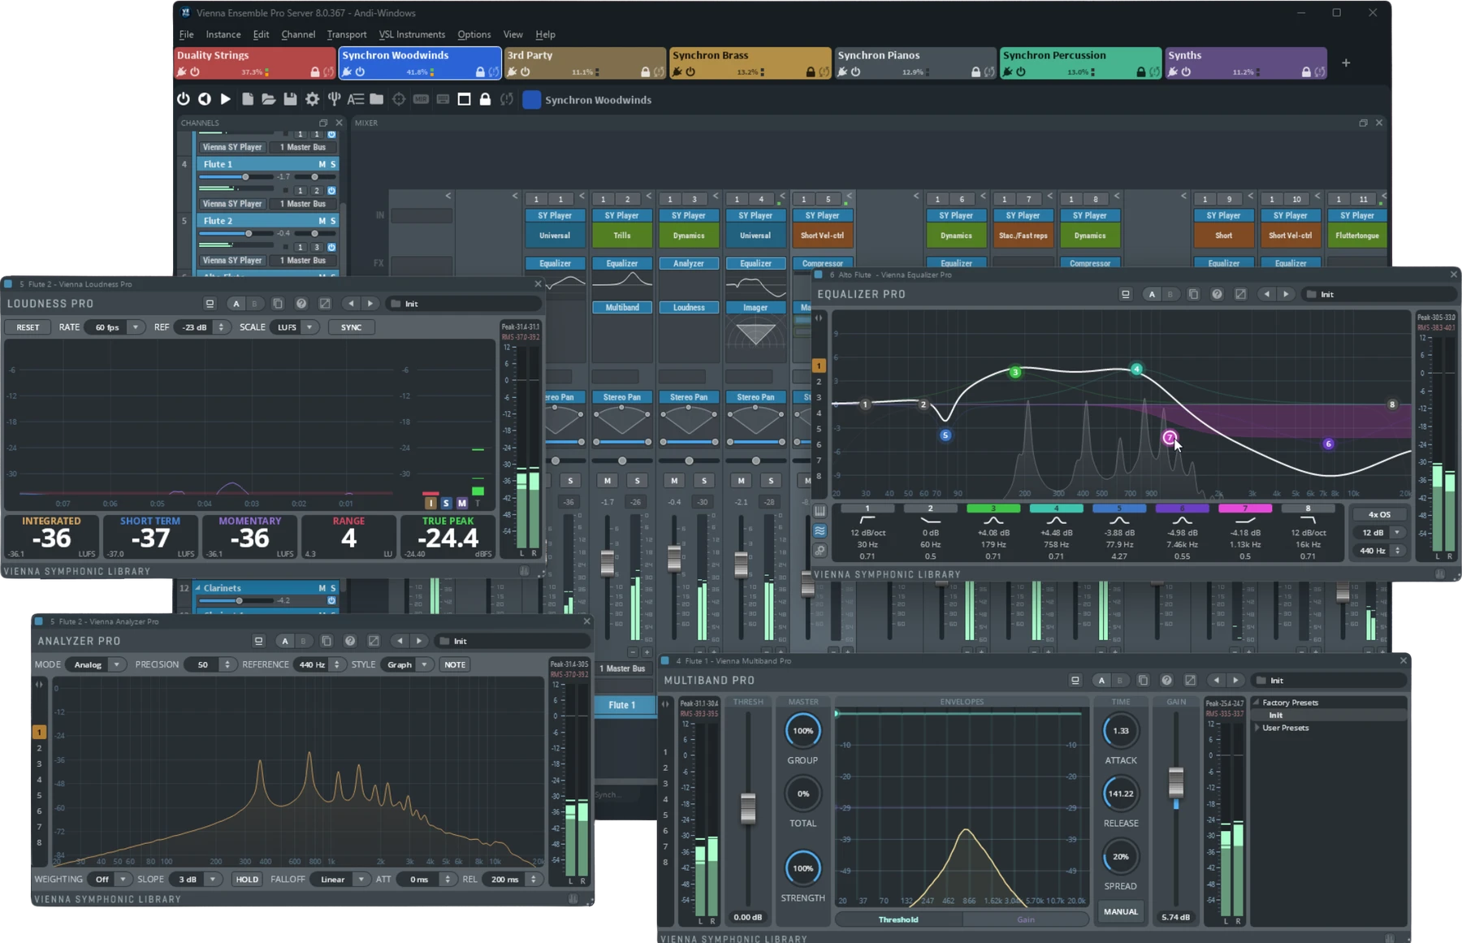Open preferences via gear toolbar icon
Screen dimensions: 1462x943
pyautogui.click(x=312, y=99)
